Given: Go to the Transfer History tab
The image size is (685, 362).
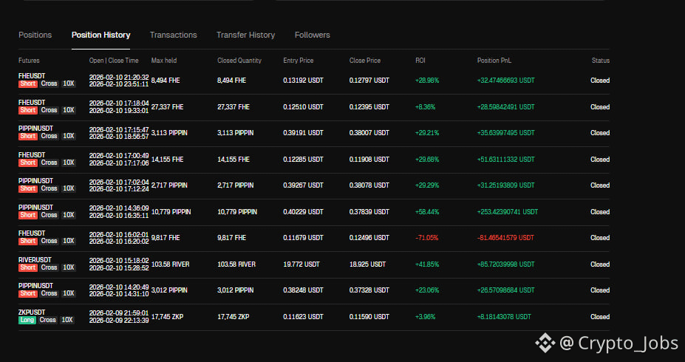Looking at the screenshot, I should (245, 35).
